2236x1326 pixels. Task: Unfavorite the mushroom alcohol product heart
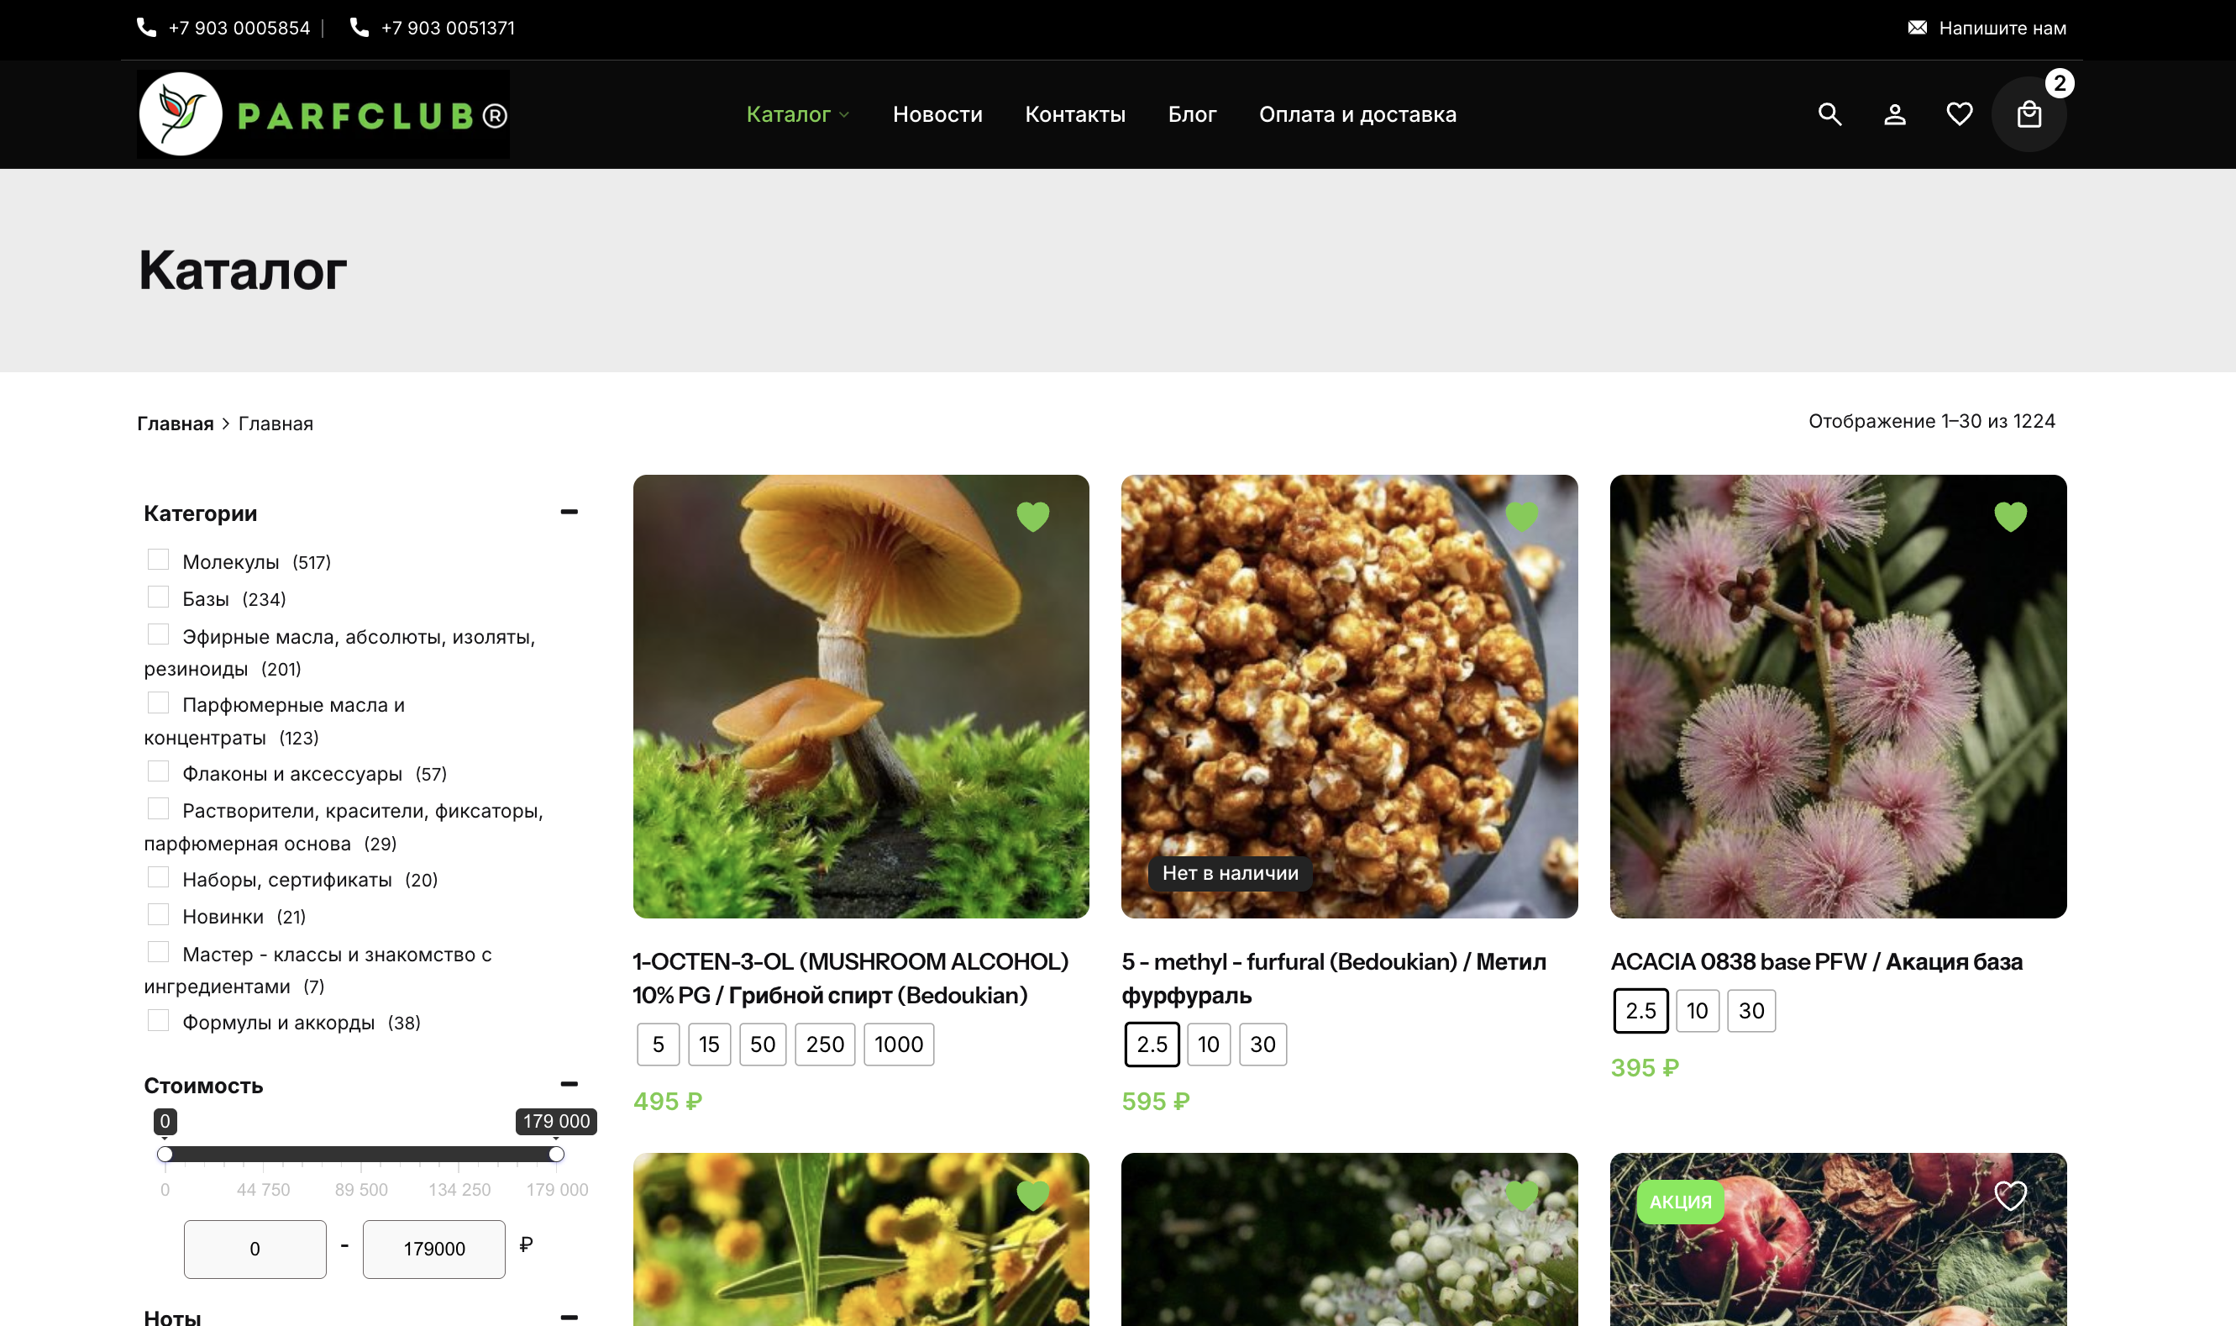1033,516
